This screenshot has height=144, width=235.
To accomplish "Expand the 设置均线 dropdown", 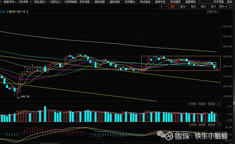I will click(212, 12).
